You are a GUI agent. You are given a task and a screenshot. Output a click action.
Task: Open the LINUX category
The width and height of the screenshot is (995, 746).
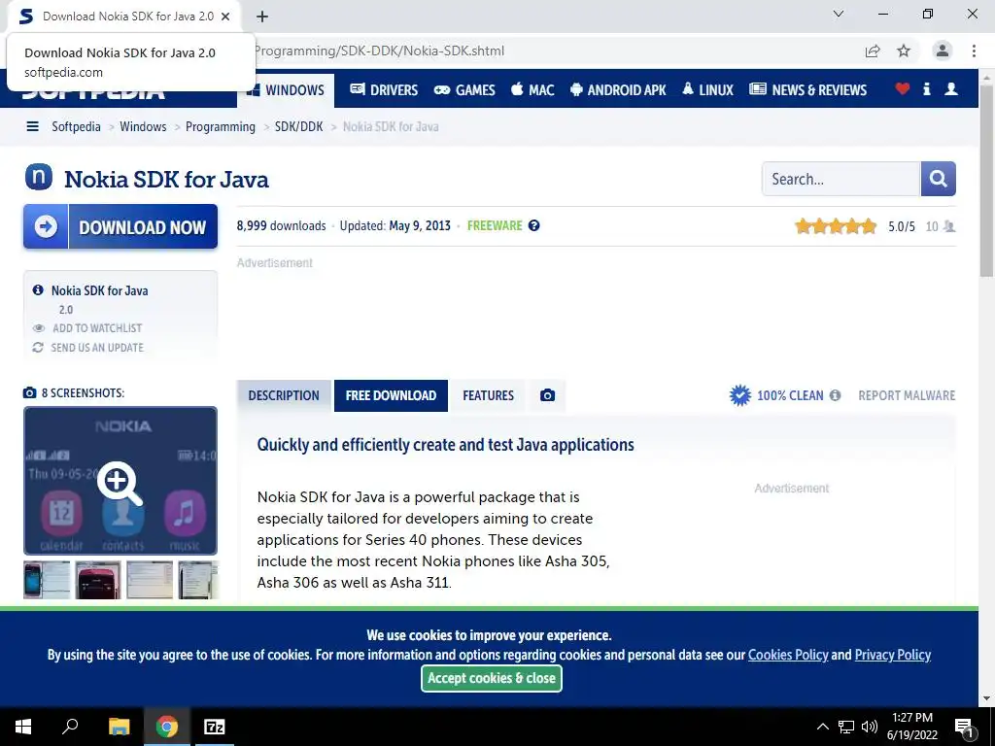point(708,90)
